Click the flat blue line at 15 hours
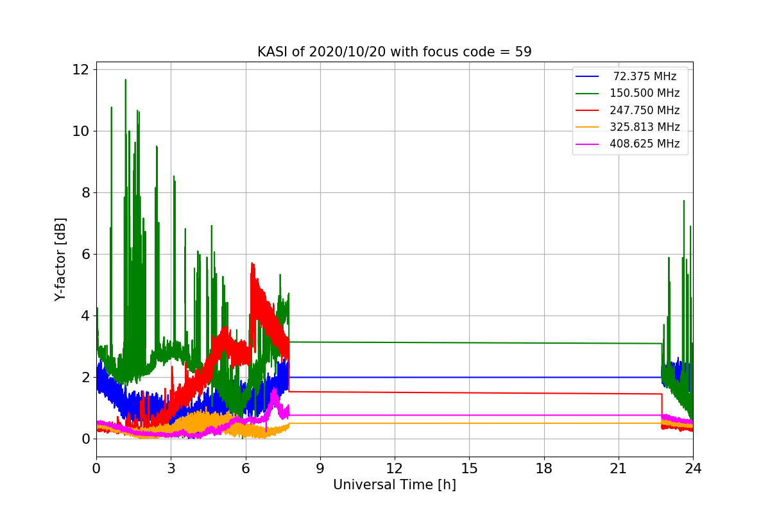The height and width of the screenshot is (513, 770). 469,377
